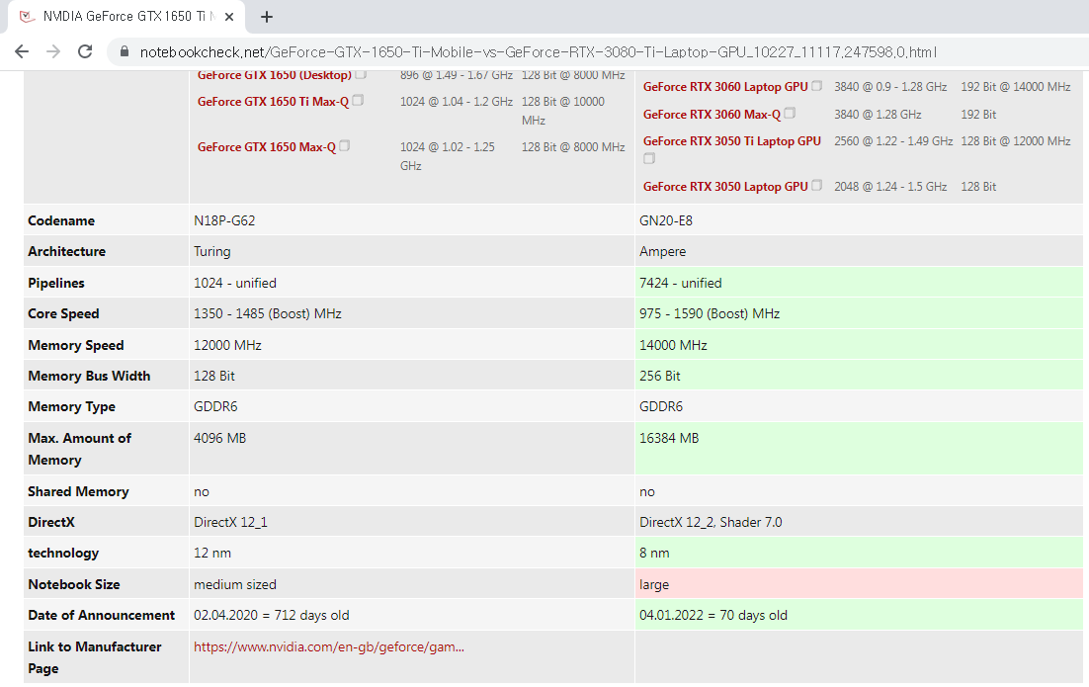Open the GeForce GTX 1650 Max-Q link
This screenshot has height=687, width=1089.
(267, 147)
